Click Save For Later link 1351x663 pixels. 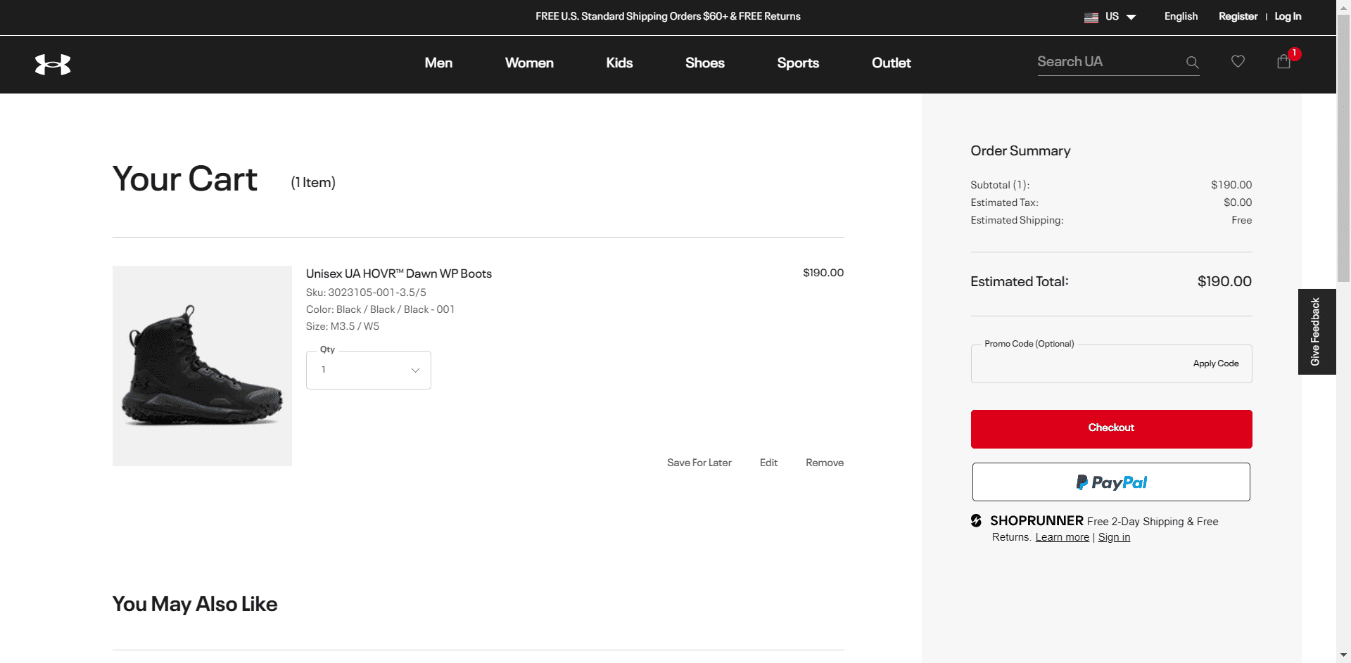click(x=699, y=463)
